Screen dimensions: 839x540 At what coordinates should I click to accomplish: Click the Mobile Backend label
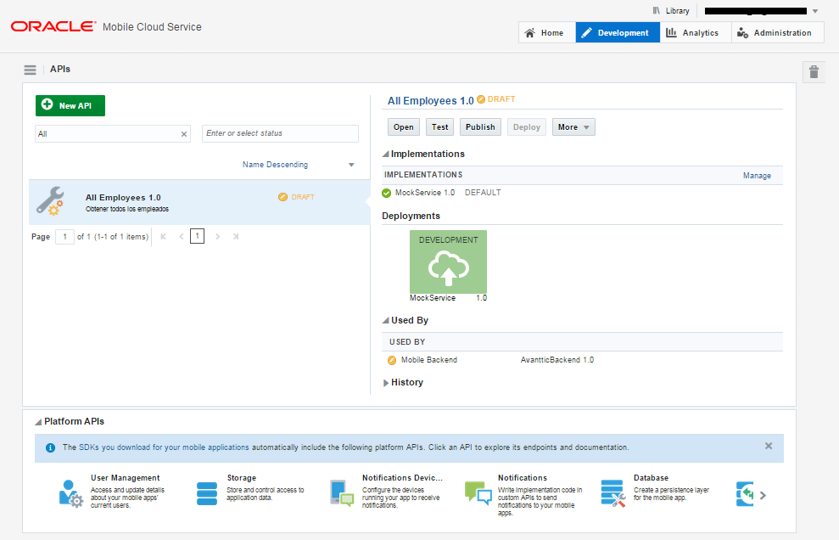coord(429,360)
